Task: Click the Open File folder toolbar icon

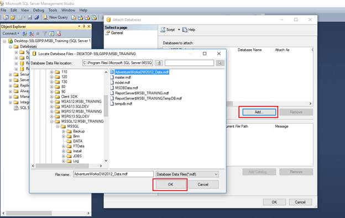Action: (x=13, y=17)
